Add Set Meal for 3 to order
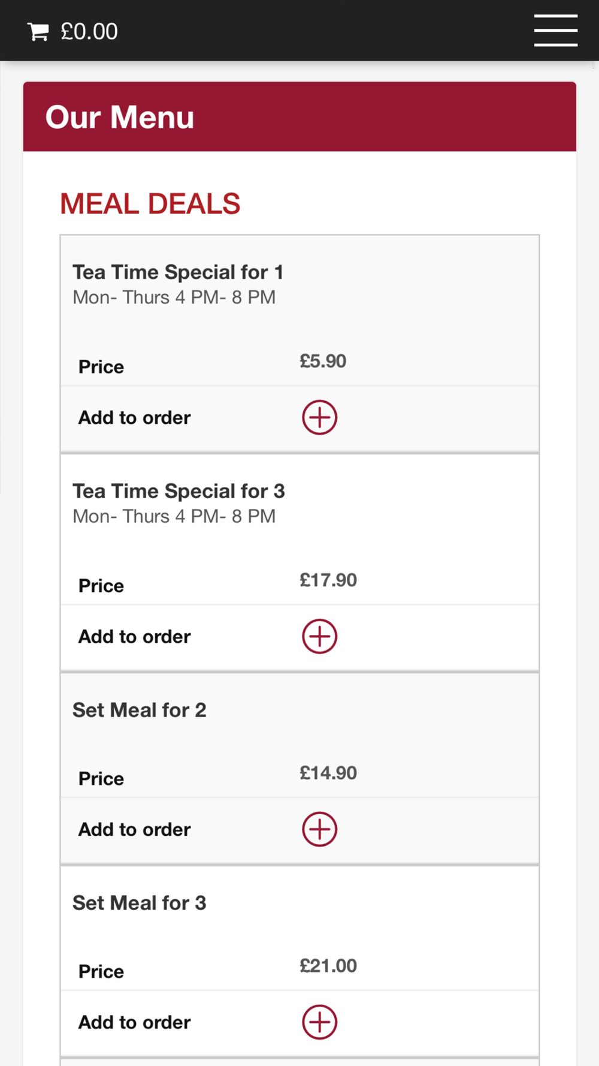This screenshot has width=599, height=1066. click(319, 1022)
